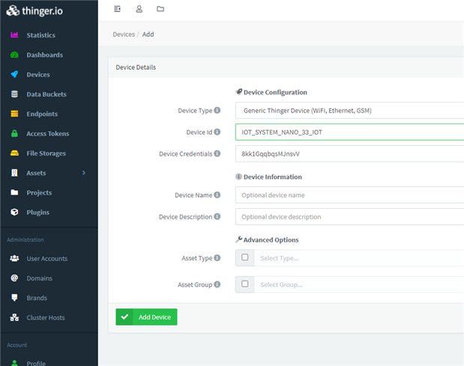
Task: Click the info icon beside Device Credentials
Action: point(217,153)
